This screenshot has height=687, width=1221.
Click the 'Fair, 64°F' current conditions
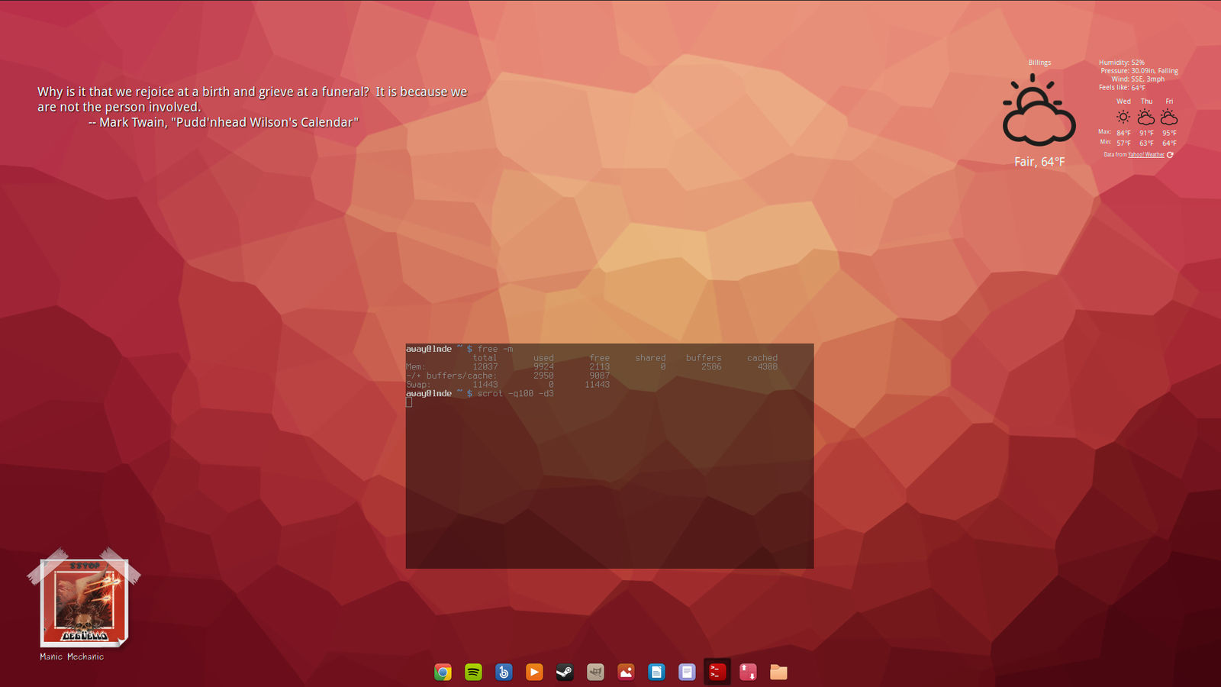pyautogui.click(x=1039, y=162)
